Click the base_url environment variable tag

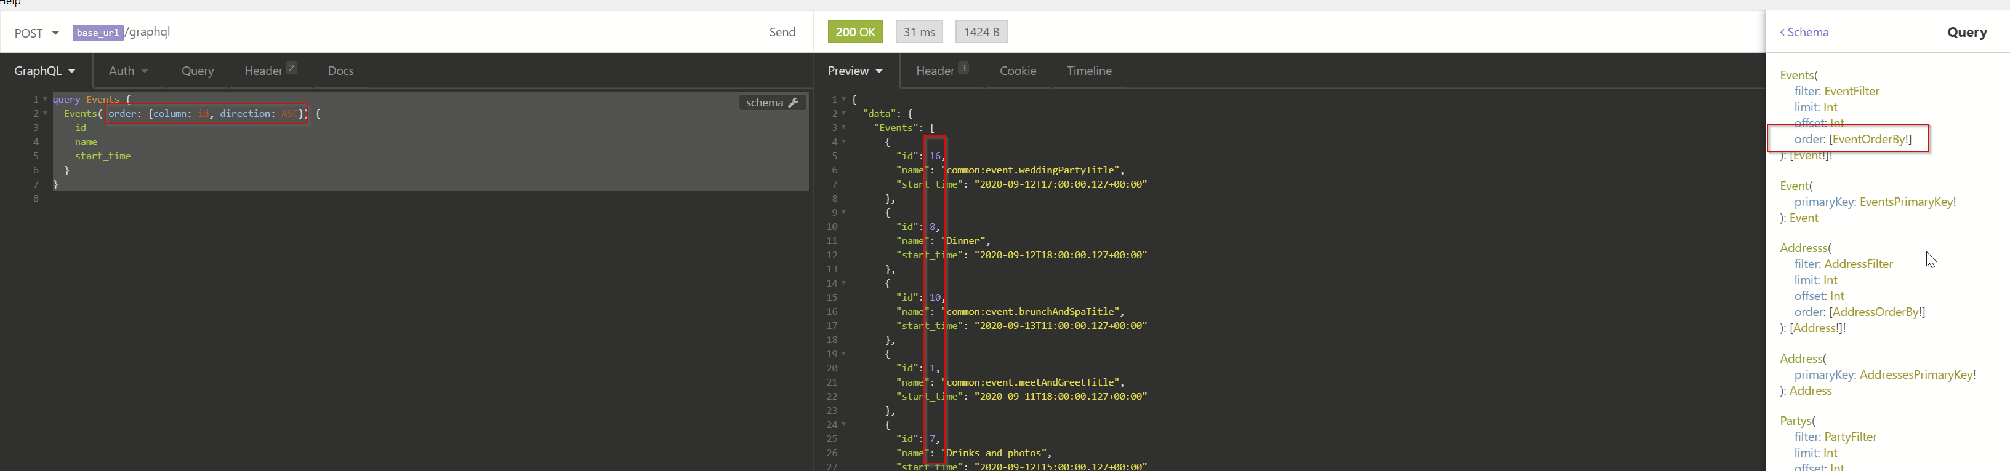(x=97, y=33)
